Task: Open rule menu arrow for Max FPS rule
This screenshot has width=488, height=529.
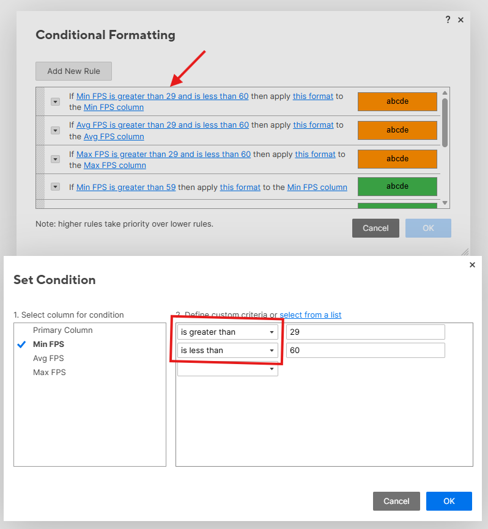Action: click(56, 159)
